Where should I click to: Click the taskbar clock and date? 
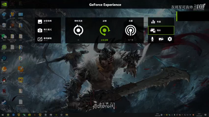(x=199, y=115)
